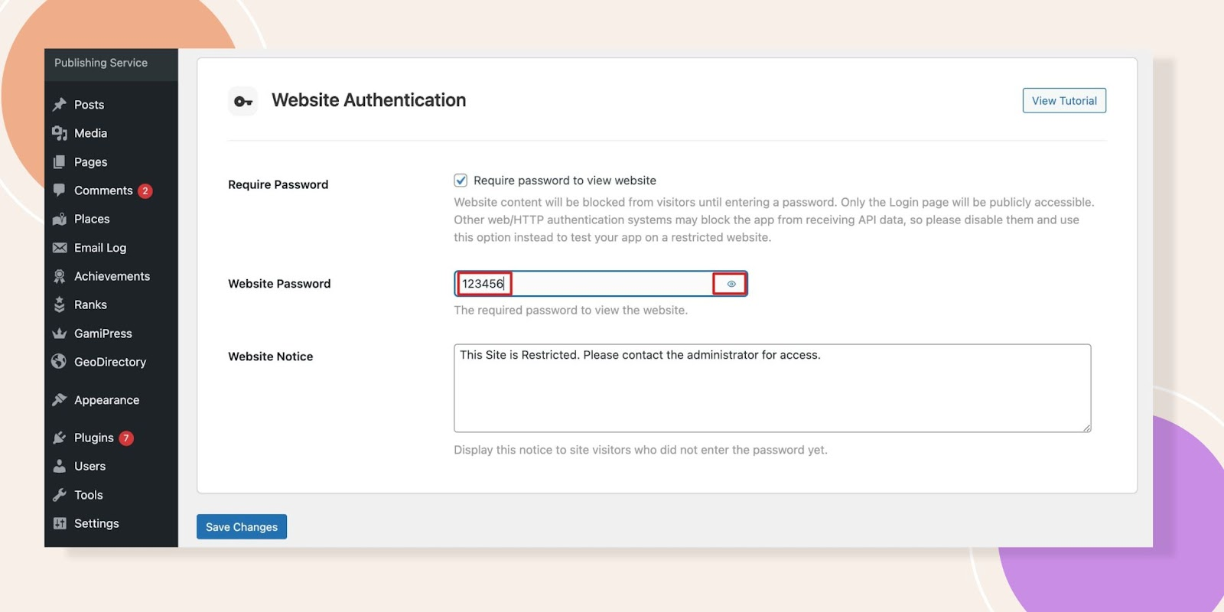The height and width of the screenshot is (612, 1224).
Task: Click inside the Website Notice textarea
Action: tap(773, 389)
